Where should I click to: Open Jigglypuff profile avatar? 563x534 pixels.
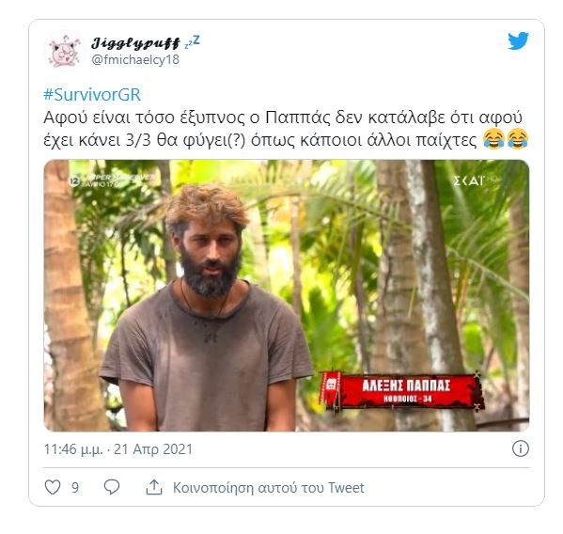tap(64, 51)
